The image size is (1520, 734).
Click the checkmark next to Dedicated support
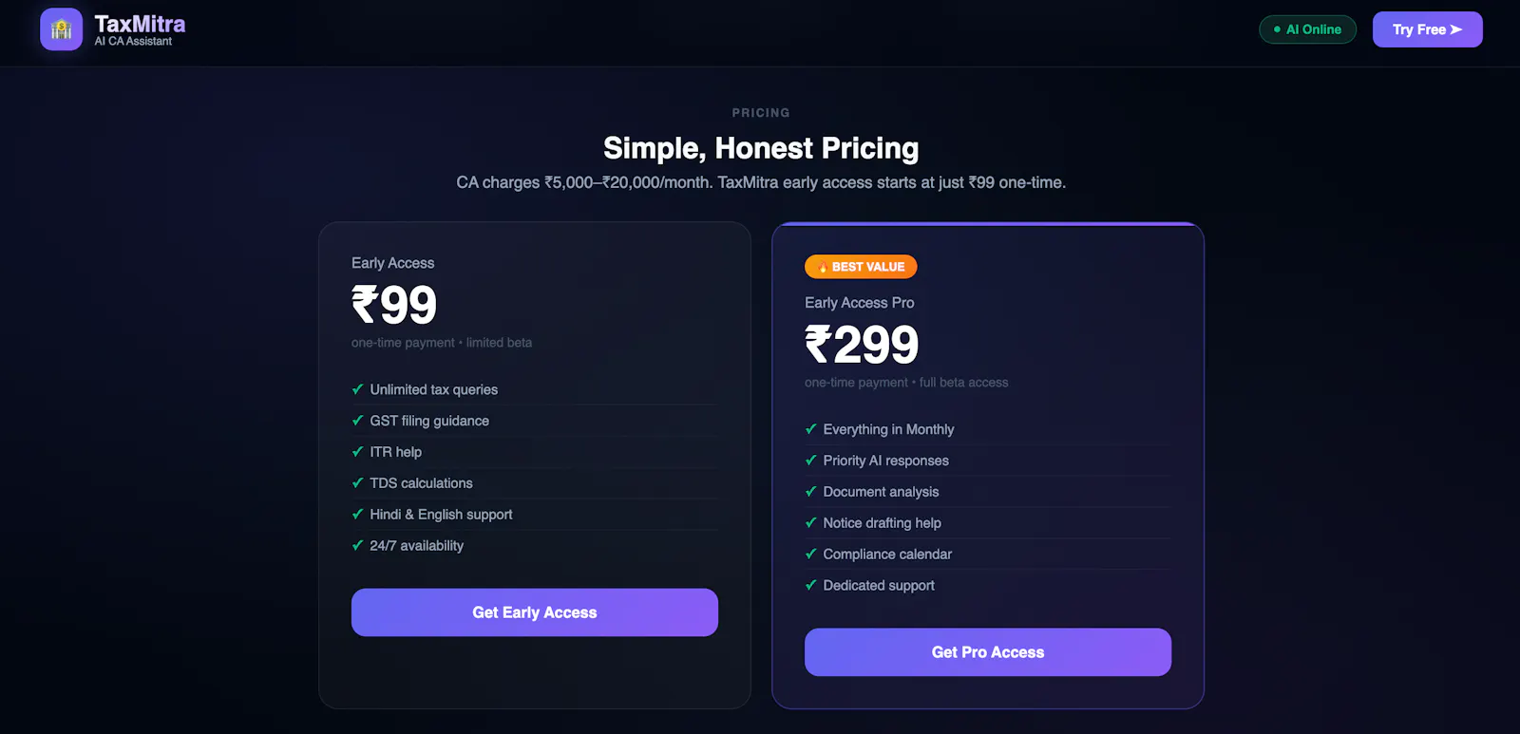(811, 586)
